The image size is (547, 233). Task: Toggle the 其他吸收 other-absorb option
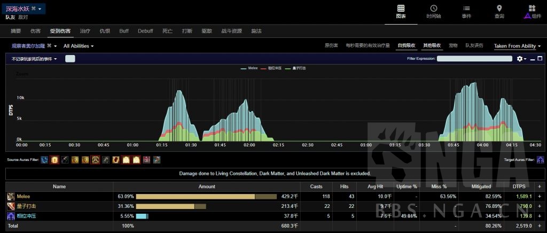[432, 46]
